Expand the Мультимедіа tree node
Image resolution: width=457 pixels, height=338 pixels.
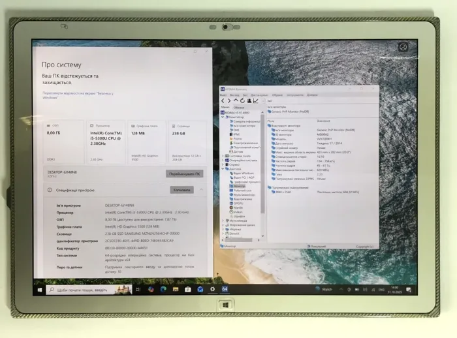coord(223,221)
